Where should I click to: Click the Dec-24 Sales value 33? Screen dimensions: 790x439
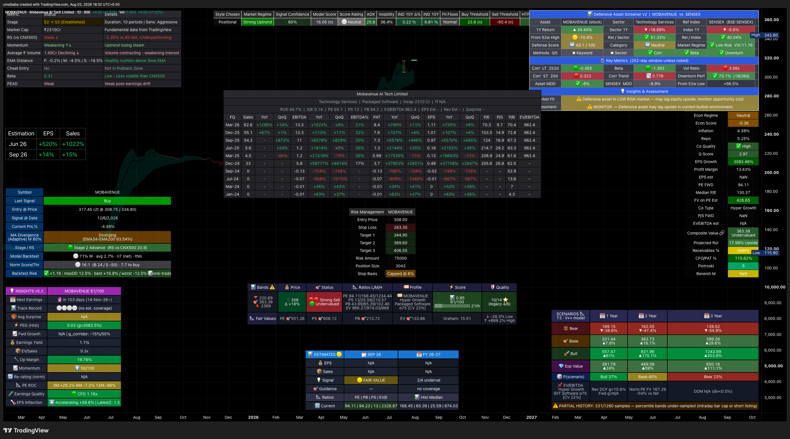(248, 163)
